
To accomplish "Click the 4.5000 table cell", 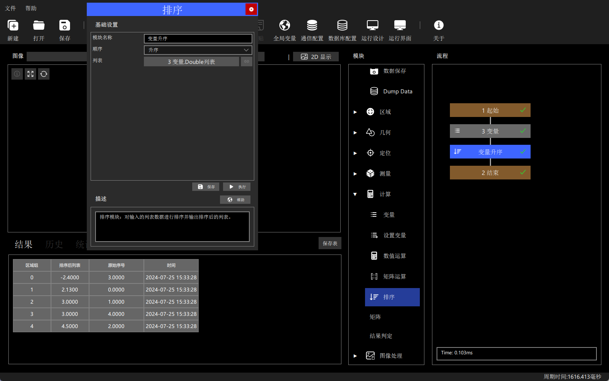I will (70, 326).
